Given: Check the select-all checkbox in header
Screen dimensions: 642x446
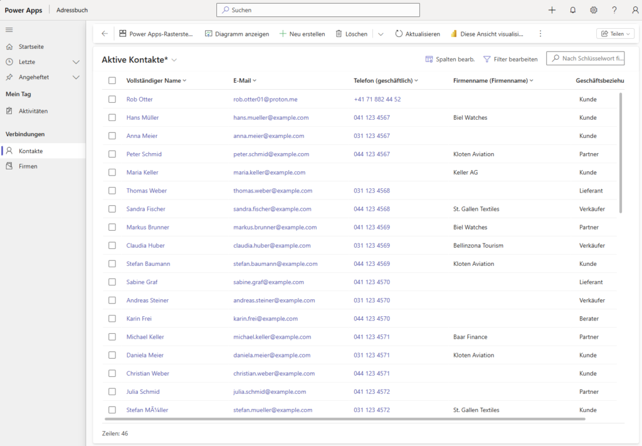Looking at the screenshot, I should coord(112,80).
